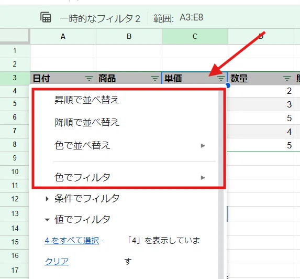Expand 条件でフィルタ section
300x279 pixels.
coord(82,198)
